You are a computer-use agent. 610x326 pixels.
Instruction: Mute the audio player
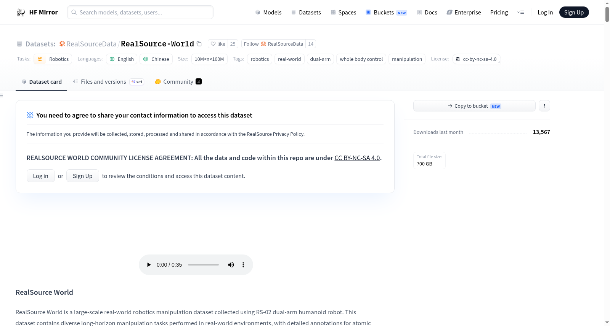coord(231,265)
